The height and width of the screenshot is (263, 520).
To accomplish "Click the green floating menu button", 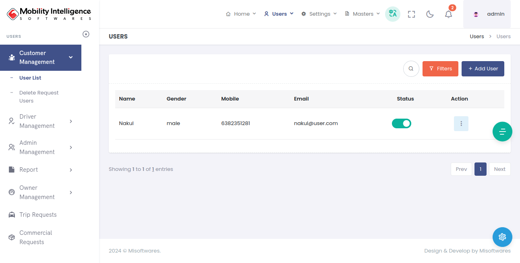I will point(502,131).
